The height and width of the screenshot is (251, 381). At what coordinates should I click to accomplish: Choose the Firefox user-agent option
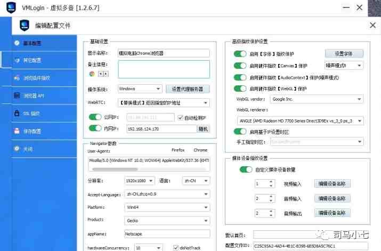(x=178, y=150)
